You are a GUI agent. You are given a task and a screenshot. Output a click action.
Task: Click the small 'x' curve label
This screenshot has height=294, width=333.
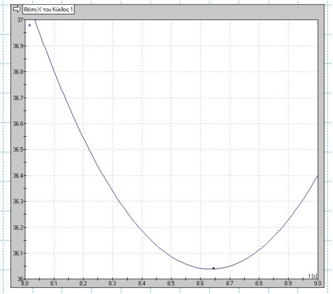(29, 25)
